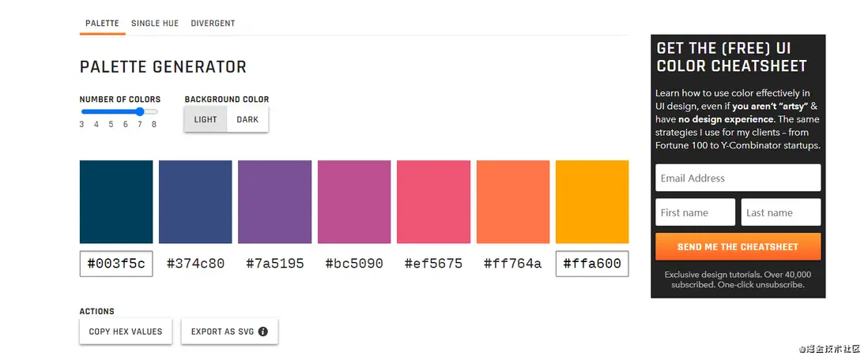Image resolution: width=868 pixels, height=360 pixels.
Task: Click the EXPORT AS SVG button
Action: 229,332
